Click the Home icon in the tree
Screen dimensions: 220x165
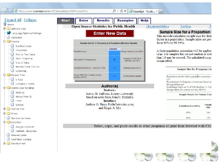(x=5, y=24)
